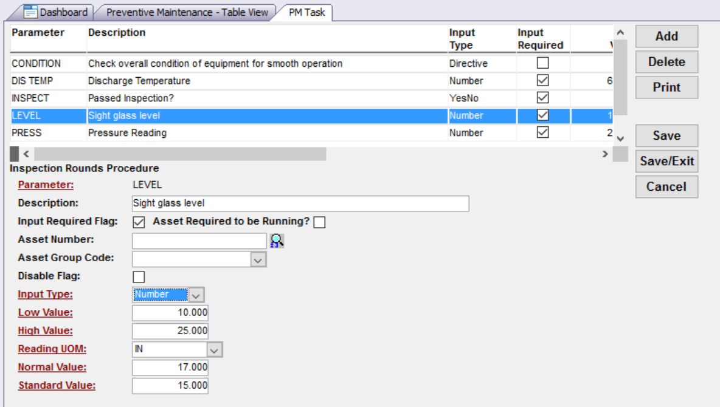Click the Asset Number lookup magnifier icon
The width and height of the screenshot is (720, 407).
[x=277, y=241]
